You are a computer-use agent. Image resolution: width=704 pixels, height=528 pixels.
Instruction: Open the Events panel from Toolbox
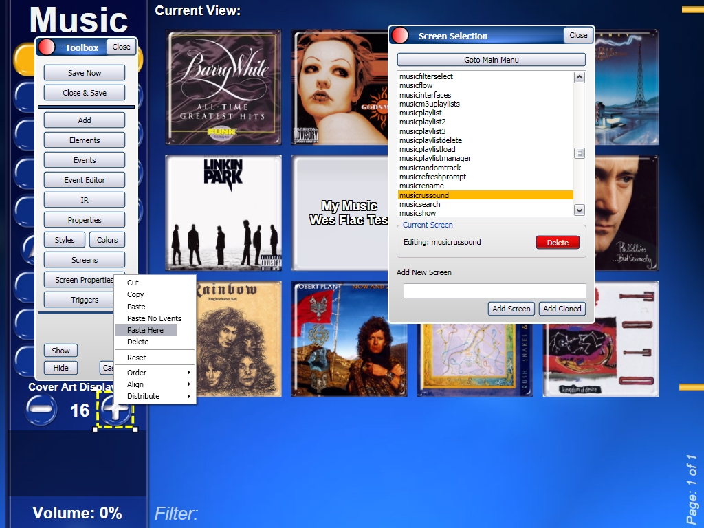(x=85, y=159)
